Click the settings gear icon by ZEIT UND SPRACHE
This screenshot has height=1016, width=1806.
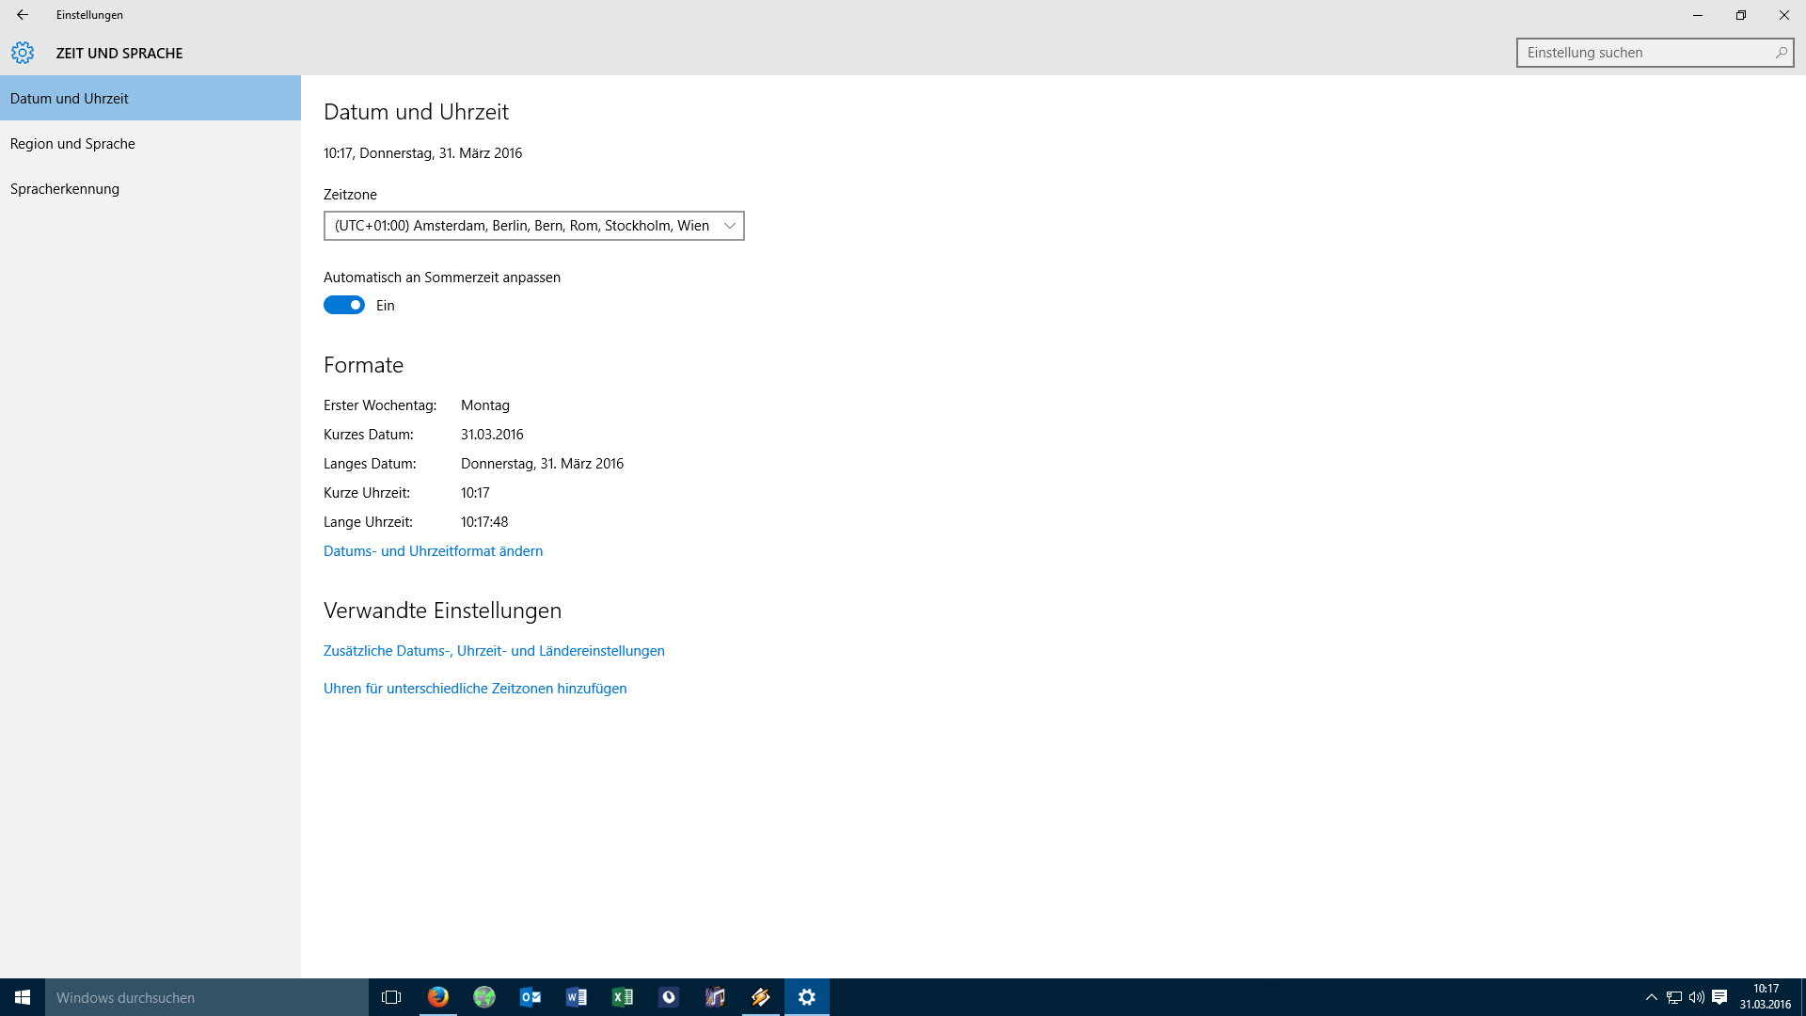tap(23, 53)
